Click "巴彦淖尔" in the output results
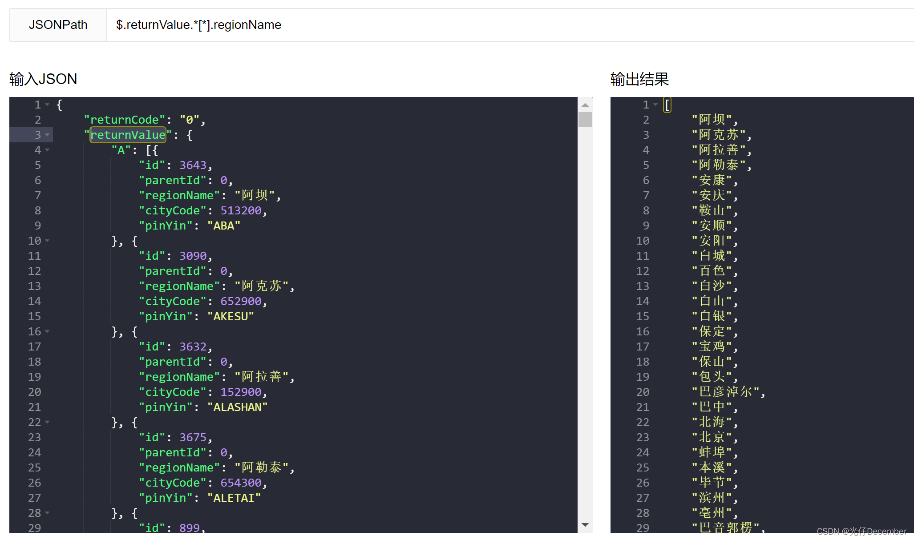Image resolution: width=914 pixels, height=540 pixels. [x=726, y=392]
